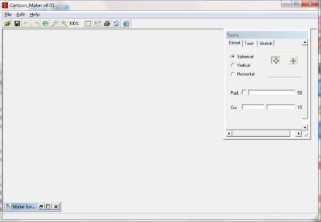Select the Vertical radio button
The image size is (321, 222).
(233, 65)
